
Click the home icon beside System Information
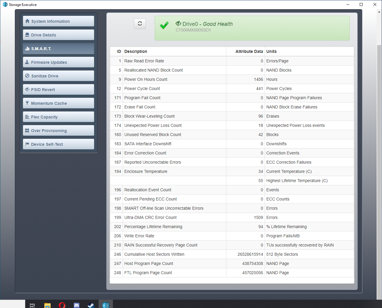(27, 21)
